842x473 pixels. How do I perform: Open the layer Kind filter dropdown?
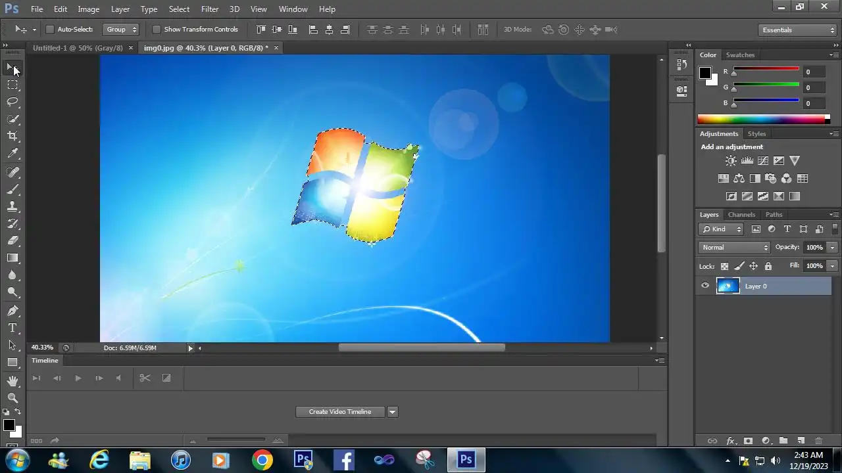(721, 229)
